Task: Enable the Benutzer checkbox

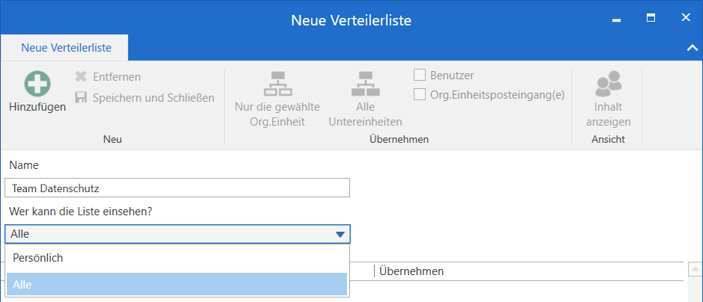Action: click(x=420, y=75)
